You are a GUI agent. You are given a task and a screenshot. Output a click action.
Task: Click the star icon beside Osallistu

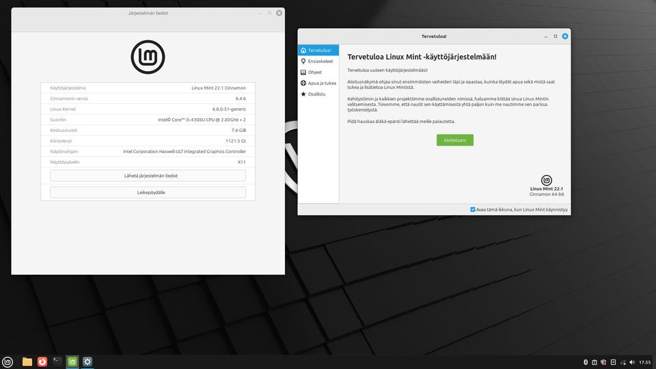pos(303,94)
